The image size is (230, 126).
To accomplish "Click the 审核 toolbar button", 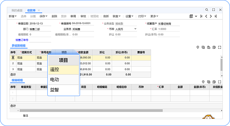I will (83, 16).
